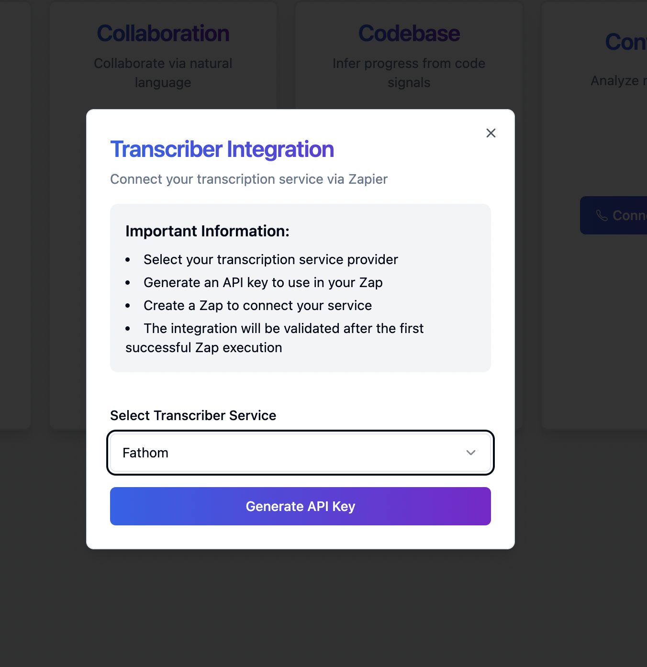Click the chevron arrow in service selector
Screen dimensions: 647x667
tap(471, 453)
